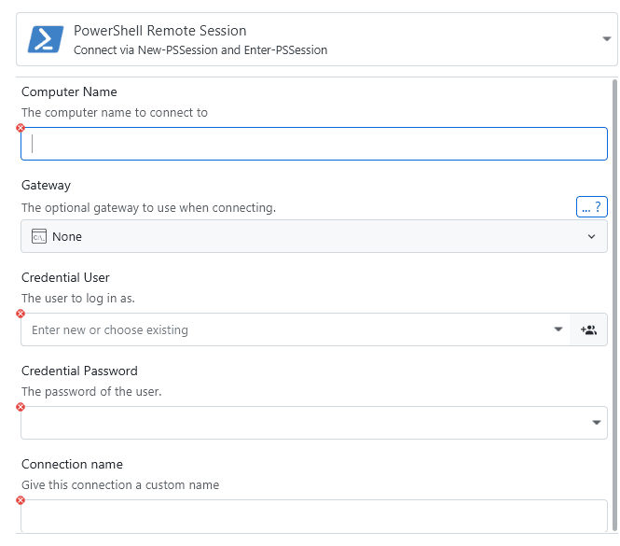The width and height of the screenshot is (620, 546).
Task: Click the add credential users icon
Action: 588,329
